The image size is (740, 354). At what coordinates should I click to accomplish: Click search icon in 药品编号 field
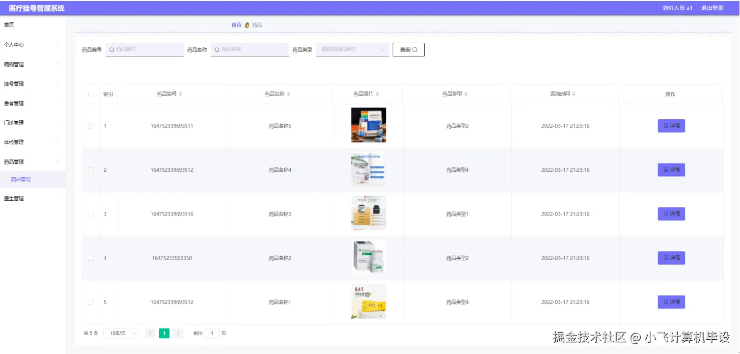(x=112, y=50)
